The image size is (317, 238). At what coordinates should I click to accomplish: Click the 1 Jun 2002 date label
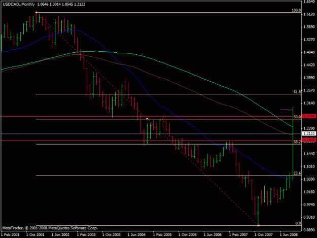[60, 235]
